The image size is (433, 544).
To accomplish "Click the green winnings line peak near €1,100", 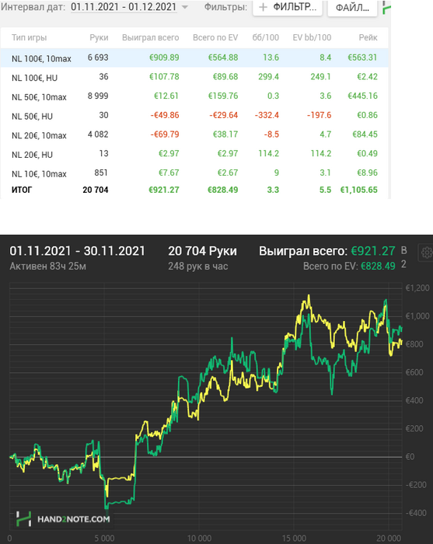I will tap(385, 301).
